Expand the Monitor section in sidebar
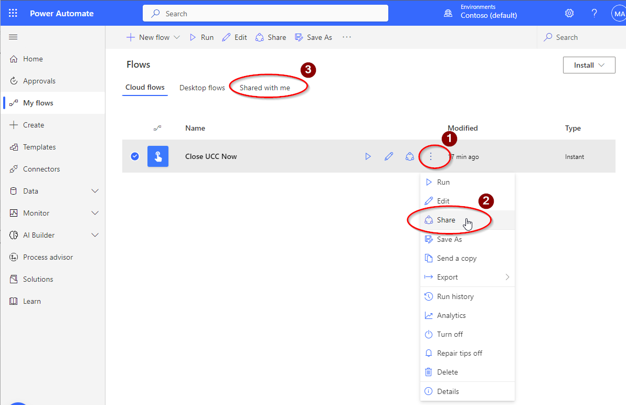Screen dimensions: 626x405 tap(95, 213)
